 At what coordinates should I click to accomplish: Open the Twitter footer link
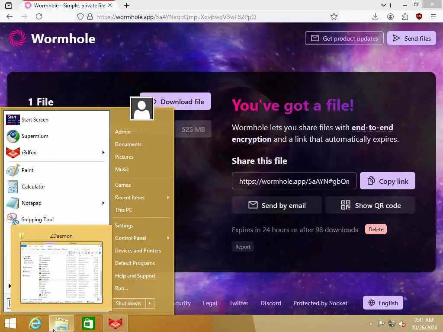[239, 303]
